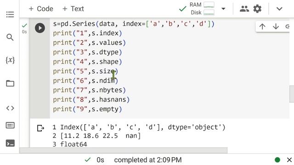294x165 pixels.
Task: Open settings gear icon
Action: [x=257, y=9]
